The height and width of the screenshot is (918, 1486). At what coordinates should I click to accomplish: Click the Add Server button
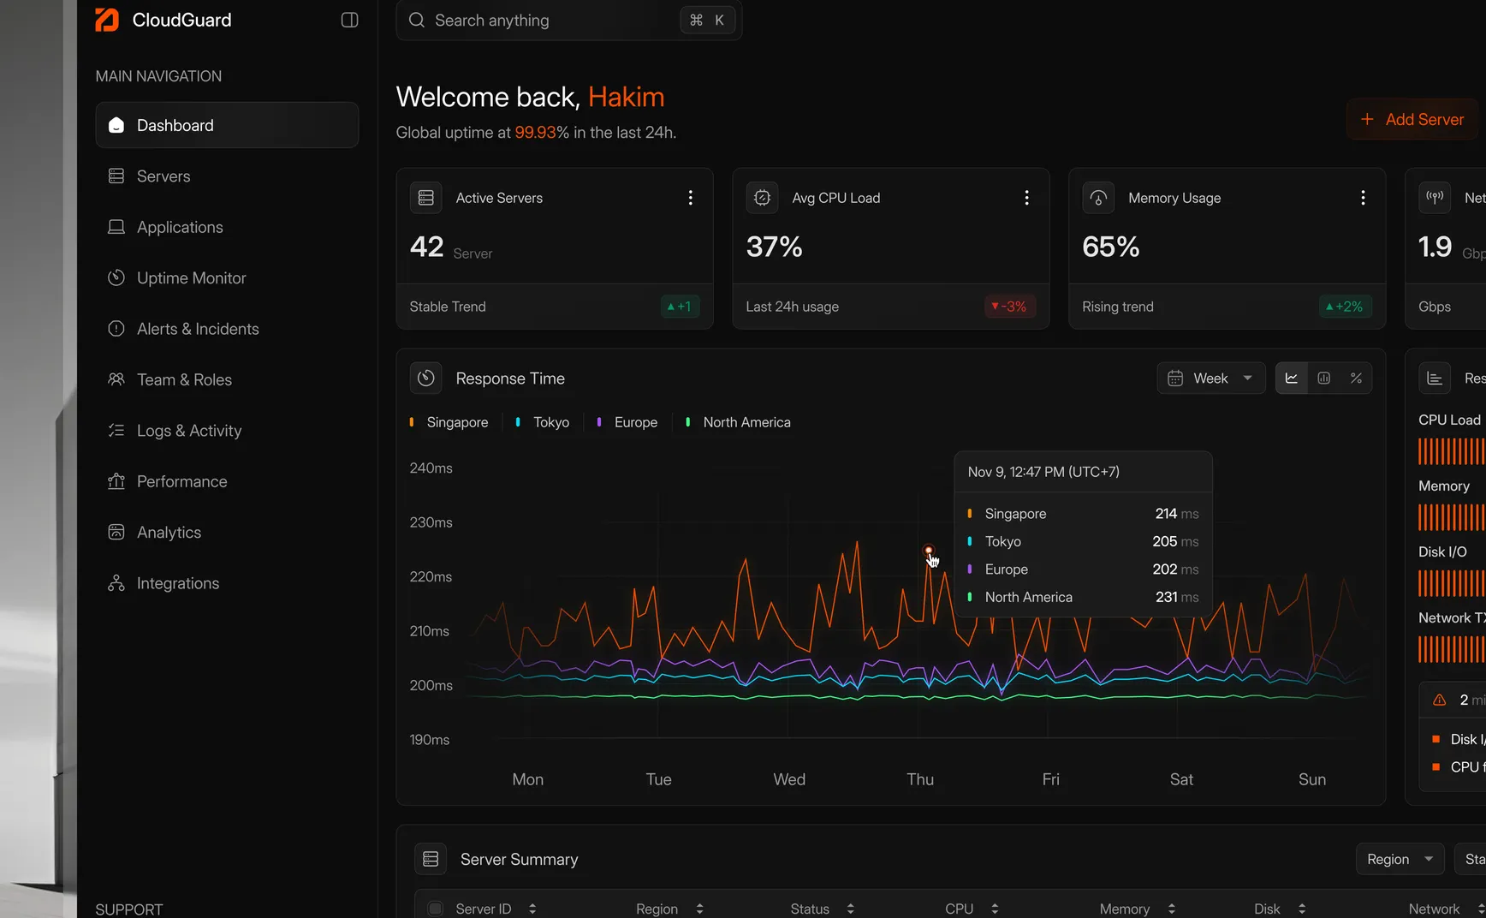point(1412,120)
